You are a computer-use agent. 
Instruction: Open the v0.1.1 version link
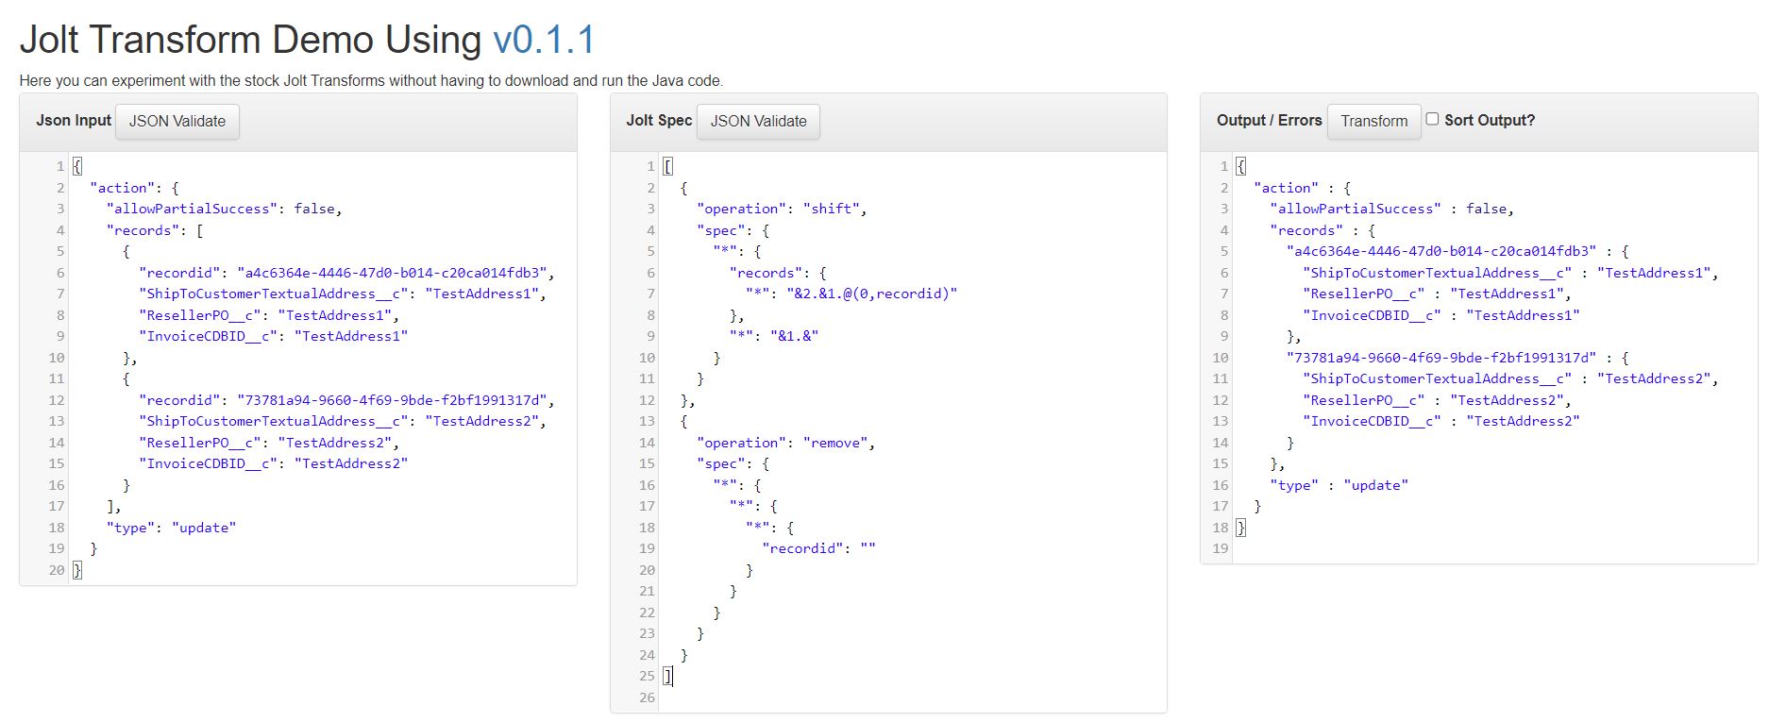[x=544, y=40]
